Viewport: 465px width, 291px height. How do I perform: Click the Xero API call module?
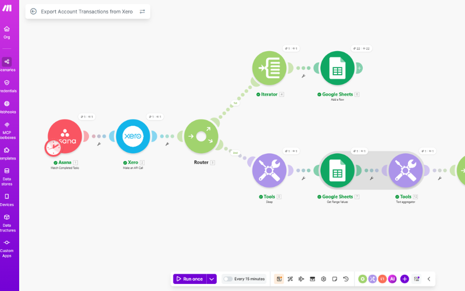[133, 136]
